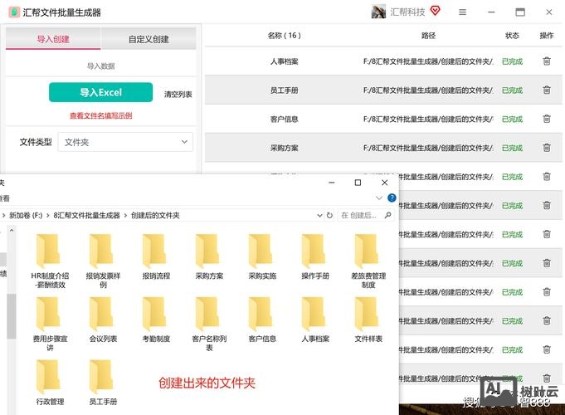Open the HR制度介绍-薪酬绩效 folder
Viewport: 565px width, 415px height.
[x=50, y=261]
